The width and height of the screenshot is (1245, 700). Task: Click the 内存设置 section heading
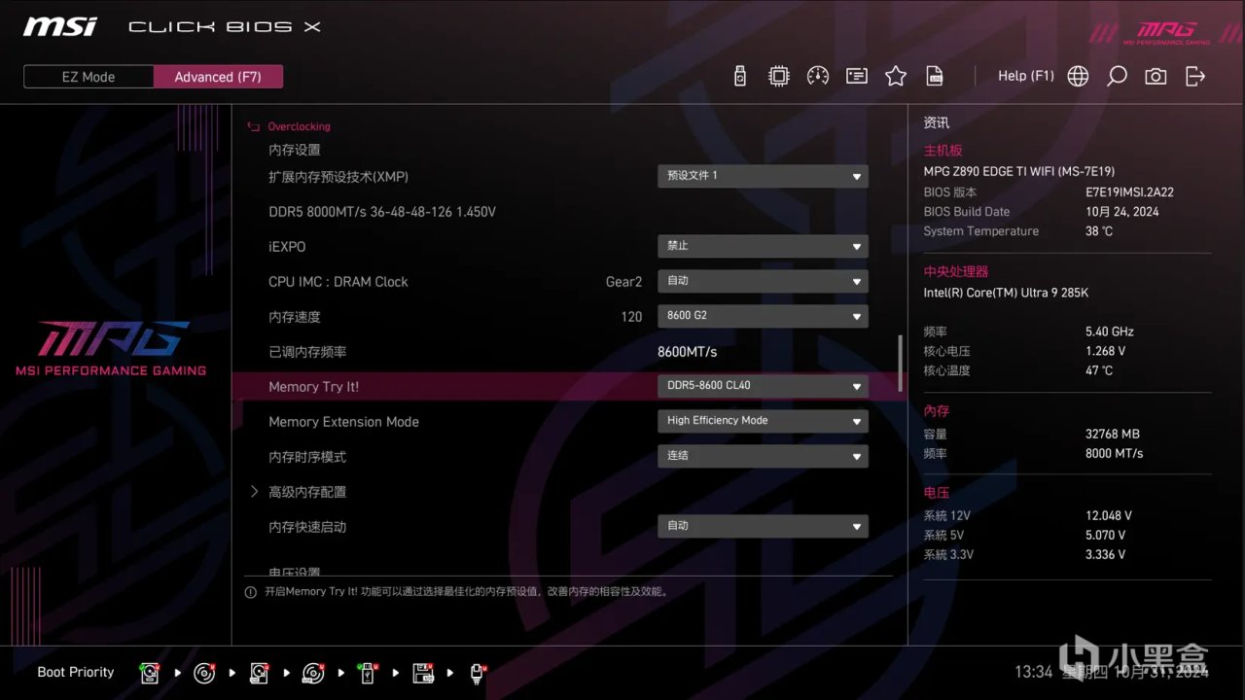pyautogui.click(x=295, y=150)
